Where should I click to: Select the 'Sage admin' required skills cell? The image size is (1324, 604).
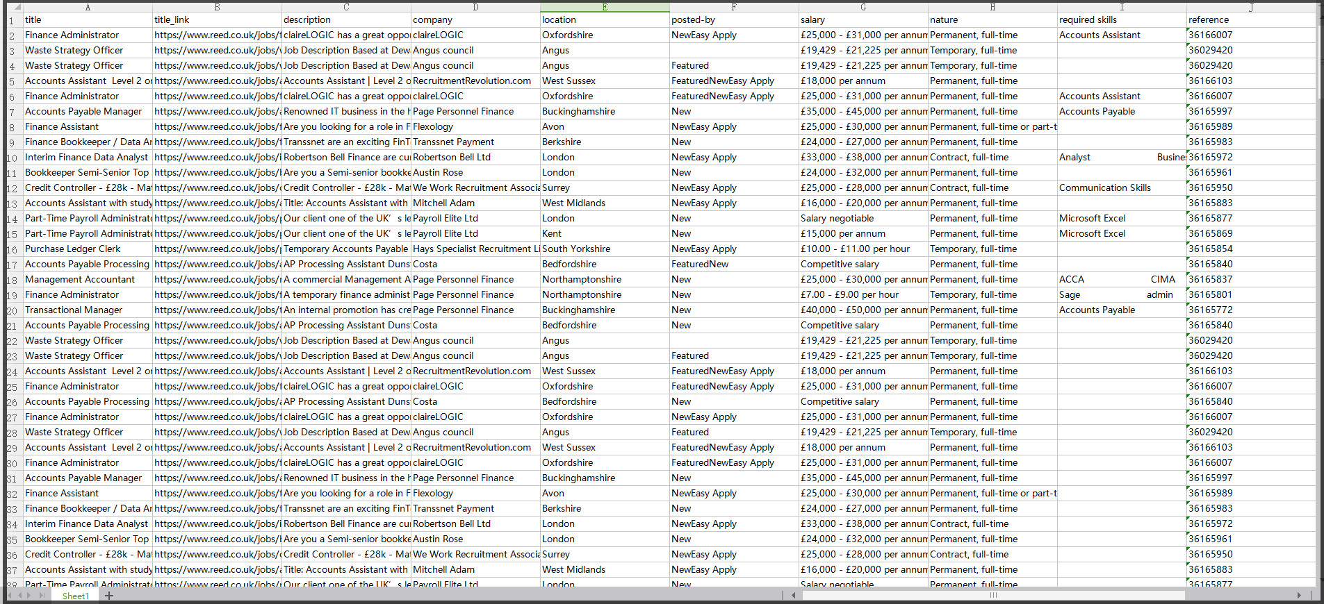[x=1122, y=295]
